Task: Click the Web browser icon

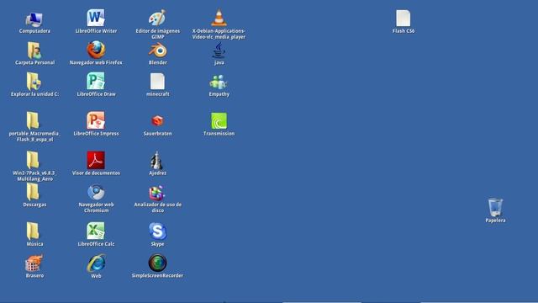Action: 96,263
